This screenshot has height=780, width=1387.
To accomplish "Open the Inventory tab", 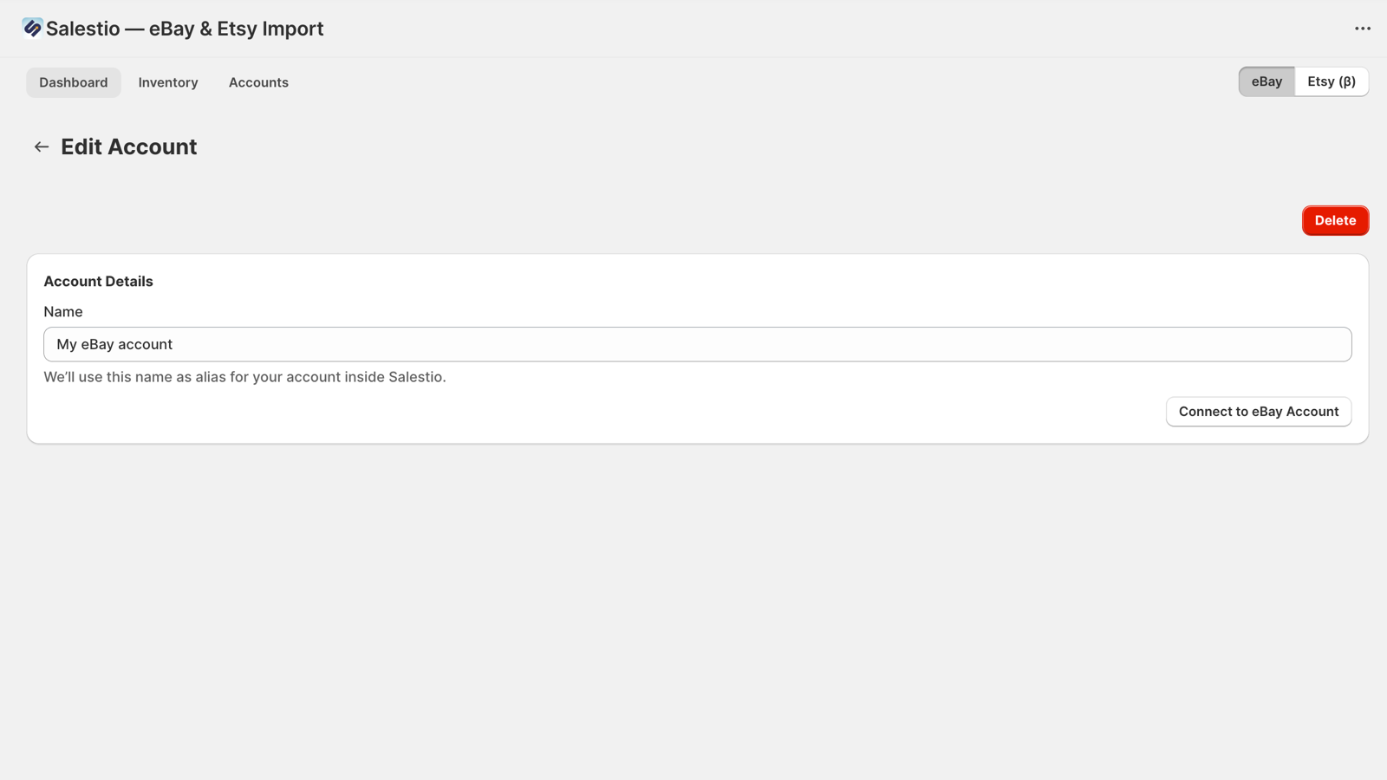I will point(167,81).
